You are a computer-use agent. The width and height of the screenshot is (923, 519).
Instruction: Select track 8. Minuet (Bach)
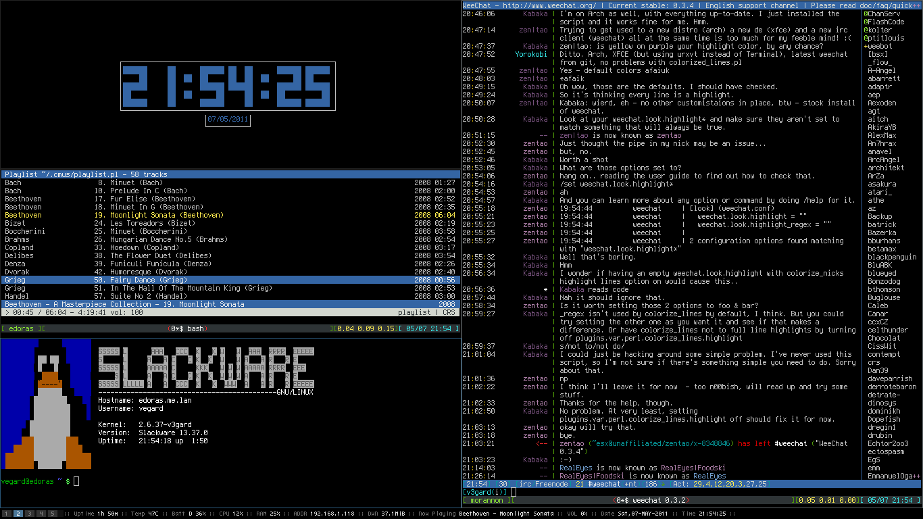coord(230,182)
